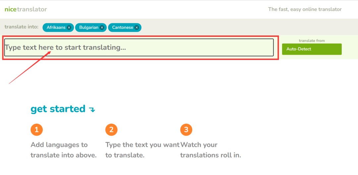This screenshot has width=358, height=175.
Task: Focus the Type text here translation box
Action: pos(139,47)
